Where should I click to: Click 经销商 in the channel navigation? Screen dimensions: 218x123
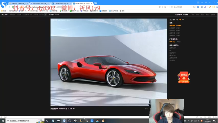pos(213,14)
